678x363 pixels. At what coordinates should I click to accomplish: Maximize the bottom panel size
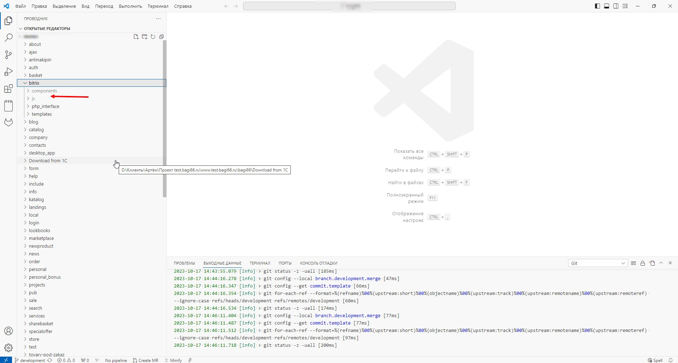coord(661,263)
